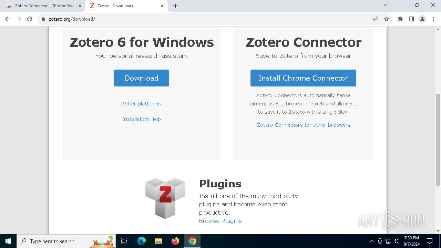Click the page vertical scrollbar thumb
The image size is (441, 248).
438,139
